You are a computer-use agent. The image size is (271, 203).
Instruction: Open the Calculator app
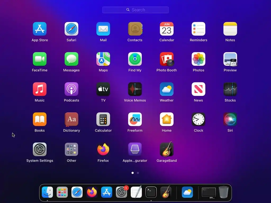[x=103, y=119]
